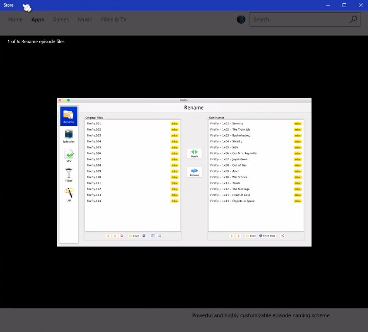Image resolution: width=368 pixels, height=332 pixels.
Task: Open the Filter panel in FileBot sidebar
Action: [69, 175]
